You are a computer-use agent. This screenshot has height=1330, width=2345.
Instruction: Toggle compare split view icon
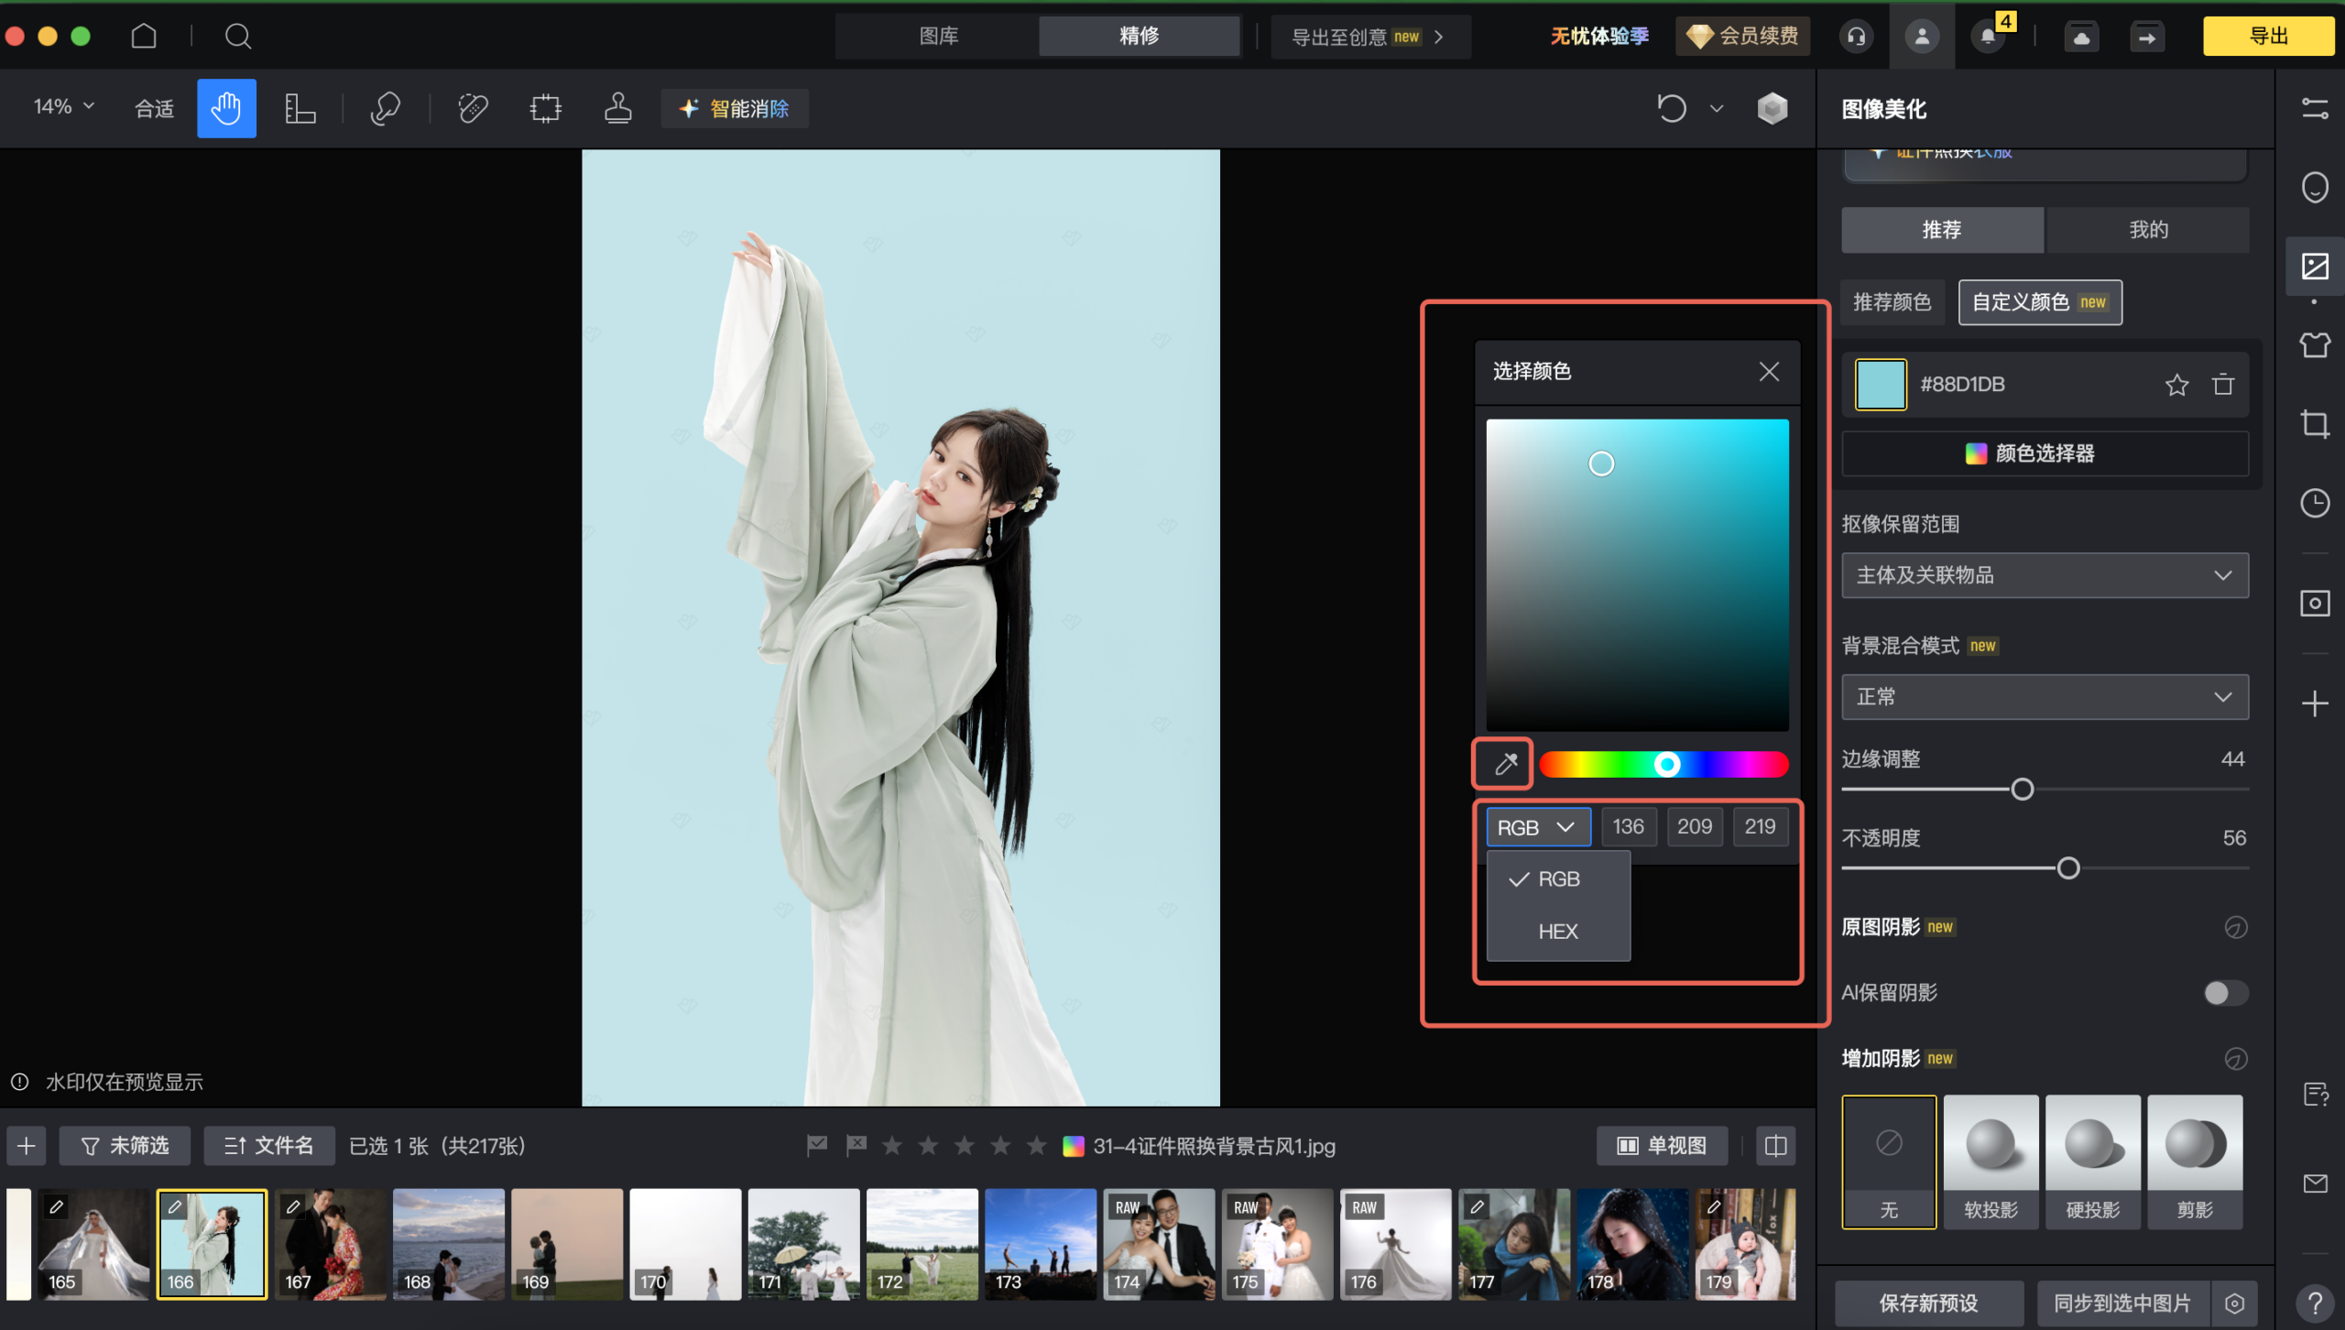1775,1146
